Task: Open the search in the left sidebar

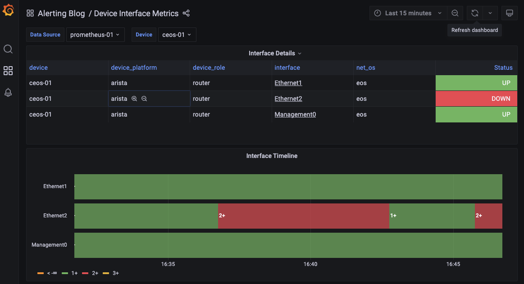Action: pyautogui.click(x=8, y=49)
